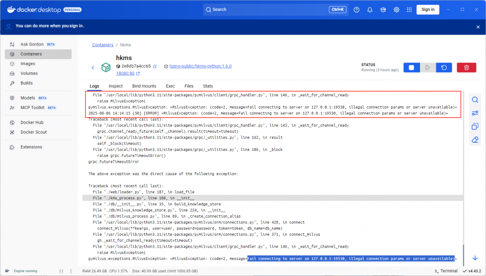This screenshot has height=276, width=486.
Task: Open notifications bell in the header
Action: [x=370, y=9]
